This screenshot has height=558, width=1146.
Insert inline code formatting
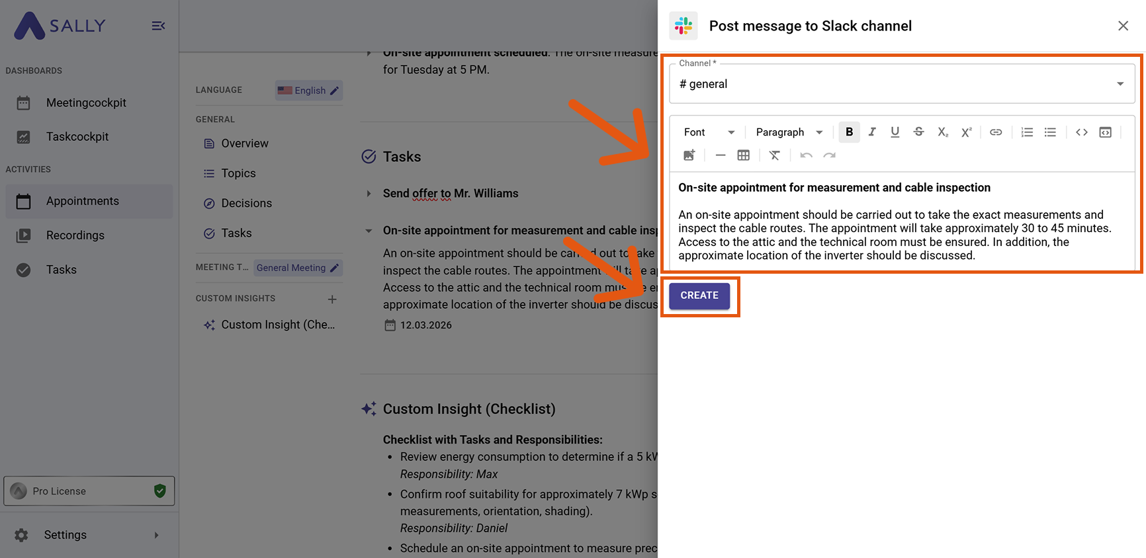[1081, 132]
